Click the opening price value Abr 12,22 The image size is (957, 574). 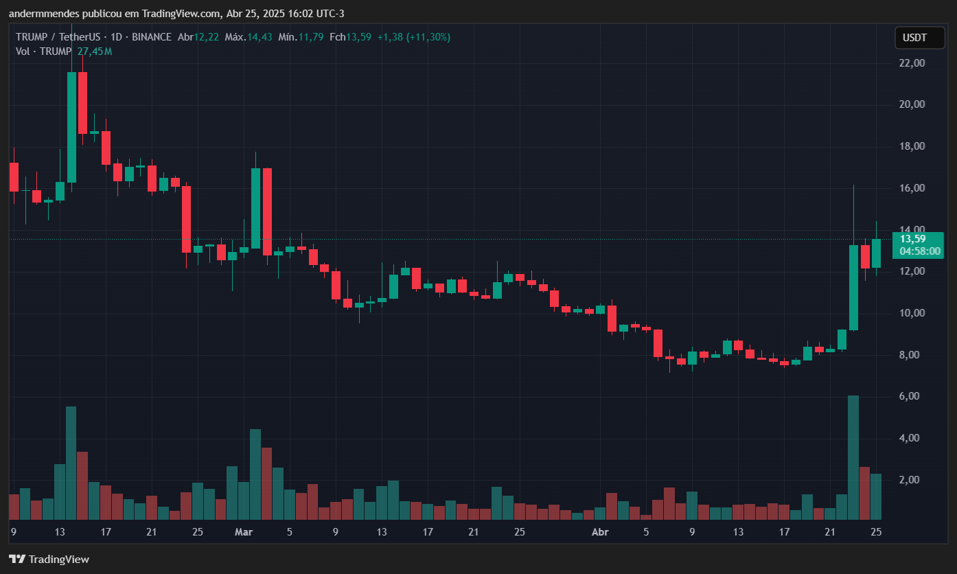(198, 37)
